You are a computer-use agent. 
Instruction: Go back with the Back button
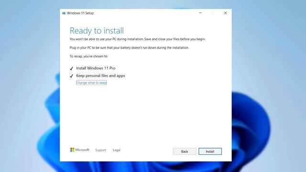click(x=185, y=151)
